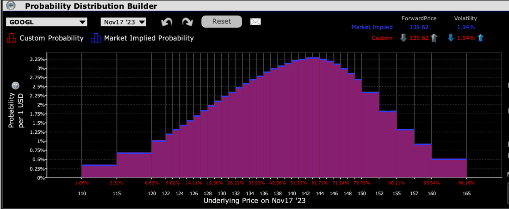This screenshot has width=509, height=209.
Task: Click the Market Implied Probability legend label
Action: [149, 38]
